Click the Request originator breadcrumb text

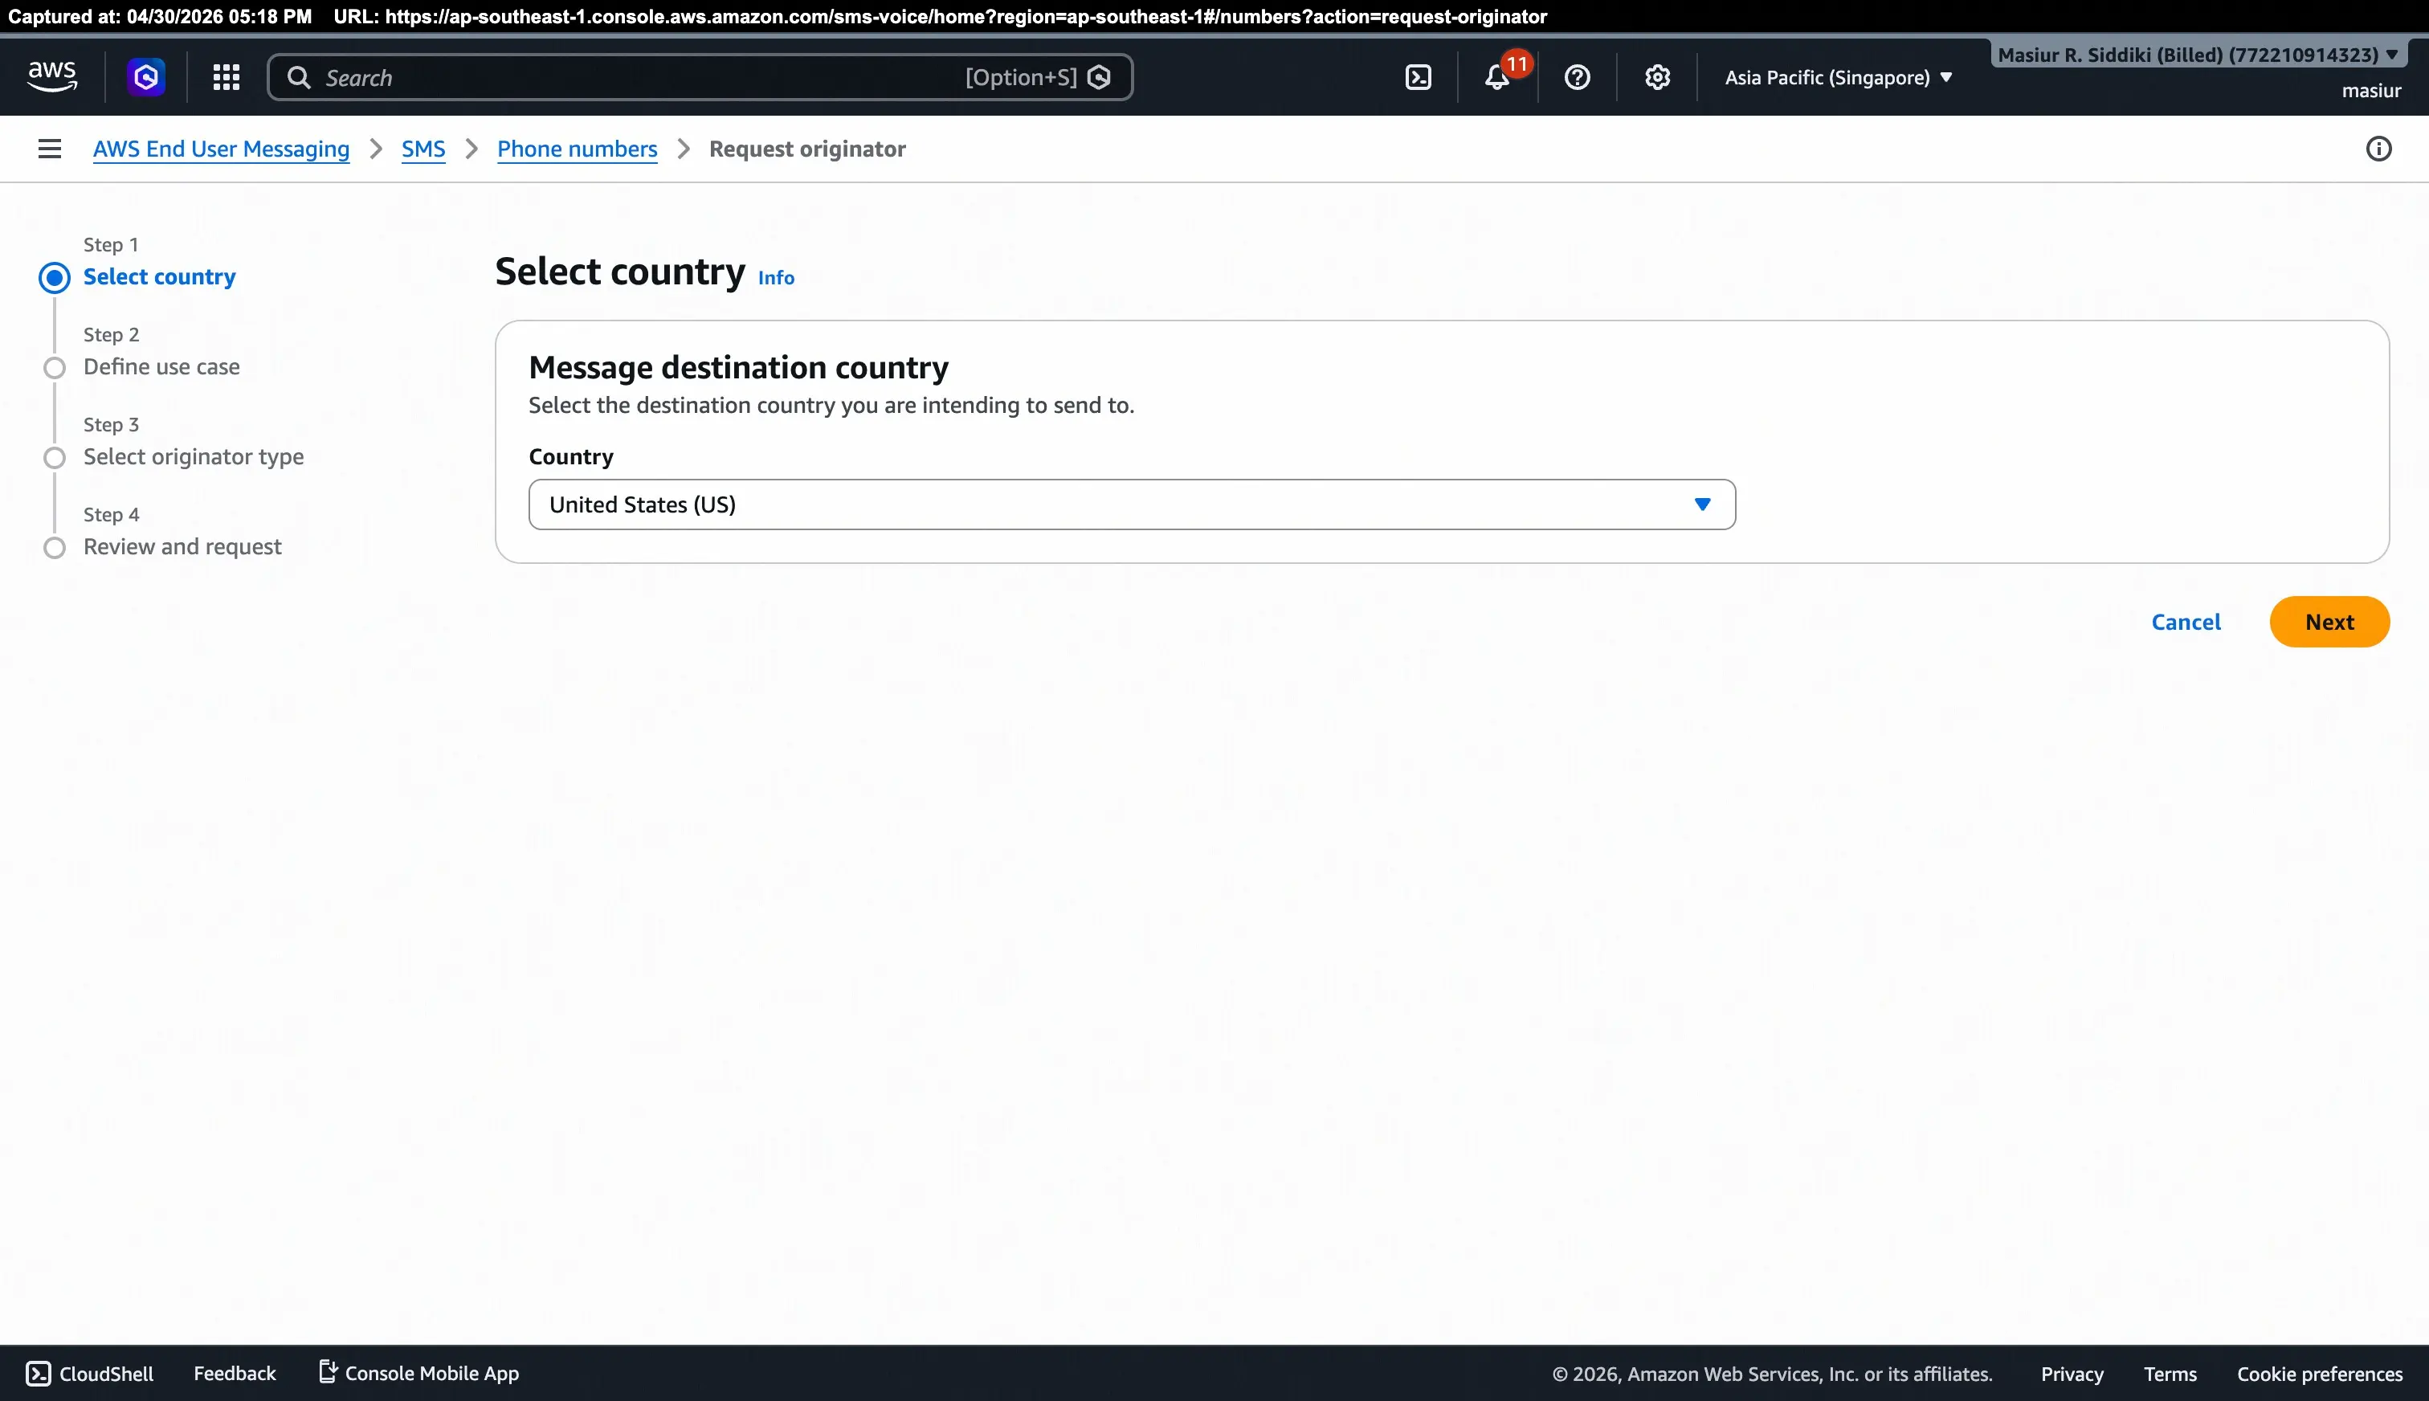pos(807,149)
